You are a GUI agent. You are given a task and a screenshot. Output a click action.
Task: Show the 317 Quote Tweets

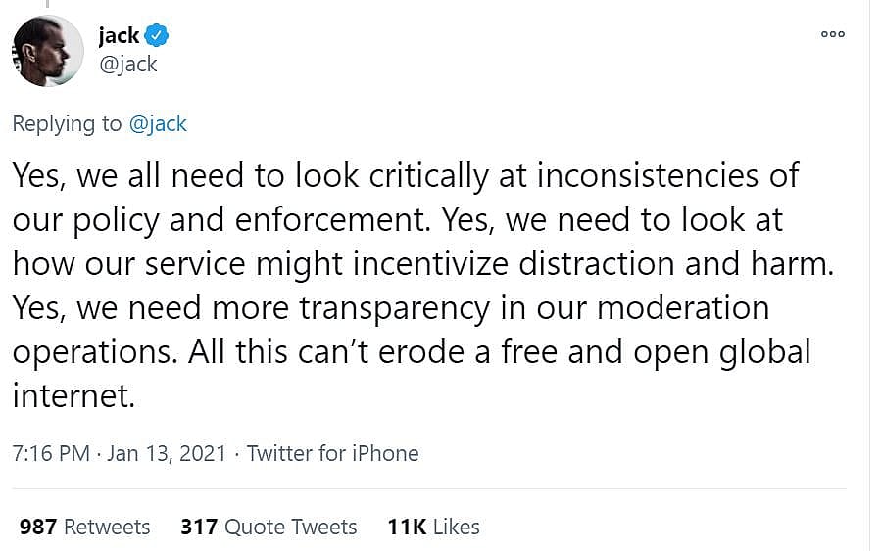269,527
